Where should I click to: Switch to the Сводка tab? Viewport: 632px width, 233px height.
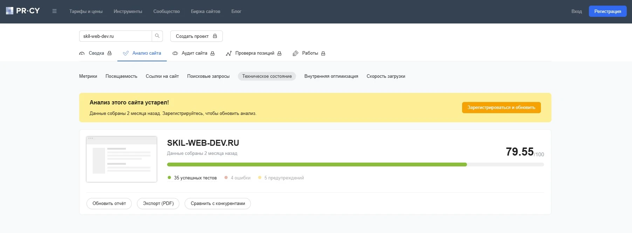click(x=95, y=53)
